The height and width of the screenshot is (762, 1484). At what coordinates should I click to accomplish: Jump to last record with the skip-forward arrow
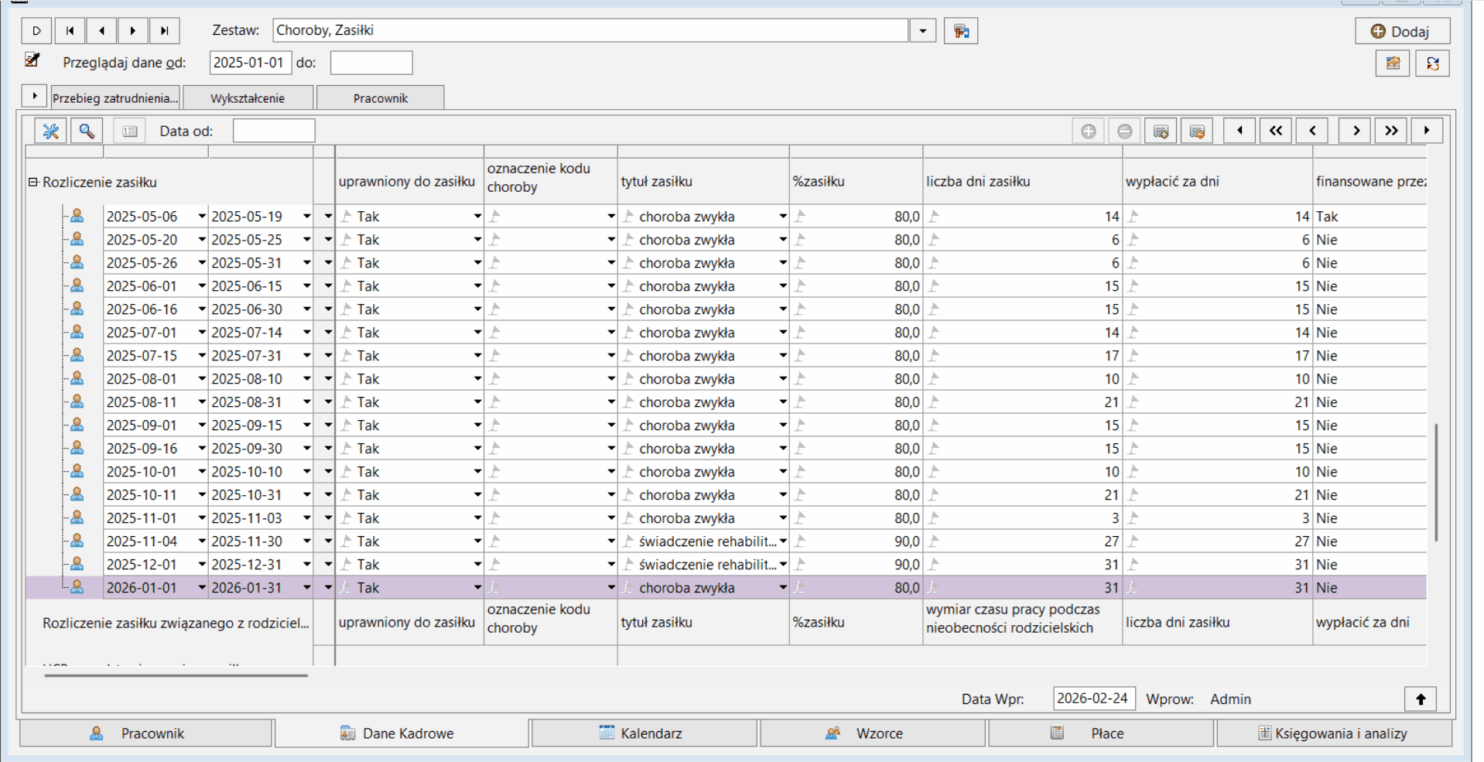[164, 31]
